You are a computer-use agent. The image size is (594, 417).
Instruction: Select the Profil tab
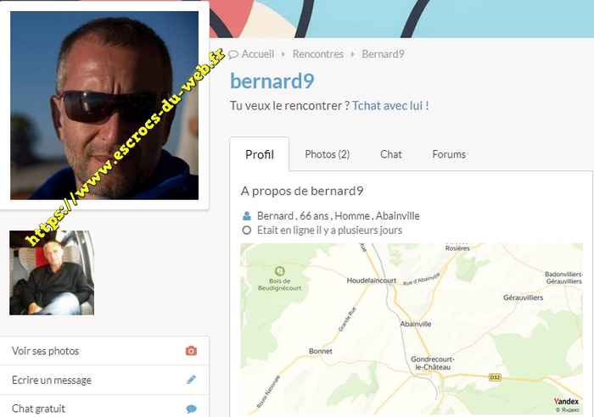260,154
